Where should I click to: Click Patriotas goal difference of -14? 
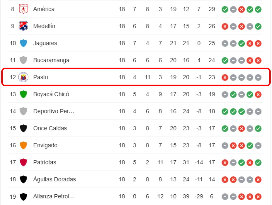(x=199, y=162)
